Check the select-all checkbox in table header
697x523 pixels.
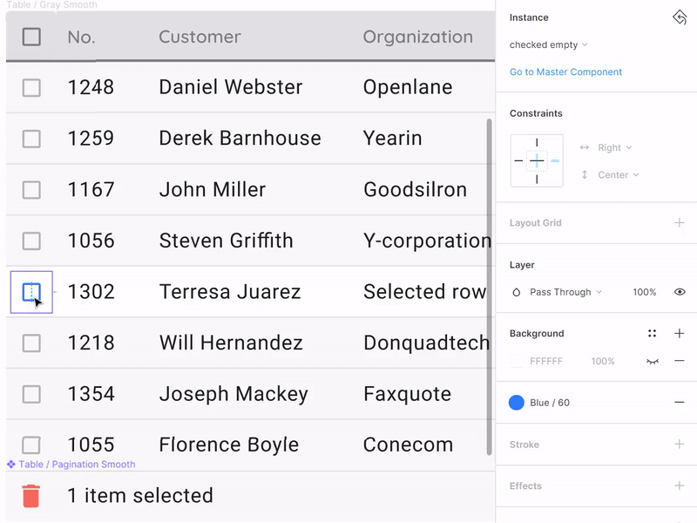[30, 36]
